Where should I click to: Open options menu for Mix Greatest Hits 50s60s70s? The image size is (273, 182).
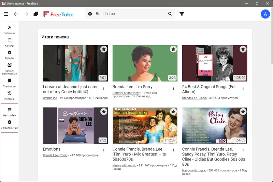coord(173,151)
